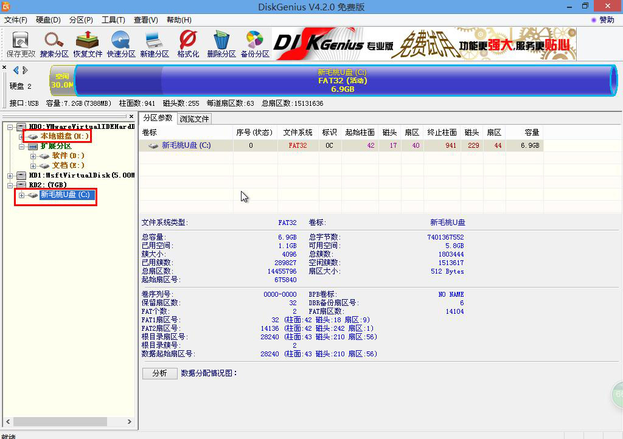The height and width of the screenshot is (439, 623).
Task: Switch to the 分区参数 tab
Action: pos(158,118)
